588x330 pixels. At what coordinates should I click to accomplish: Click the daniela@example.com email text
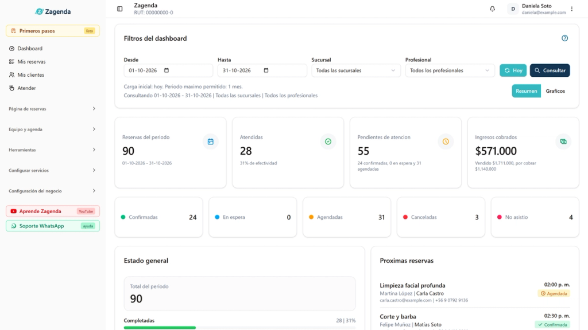click(544, 13)
